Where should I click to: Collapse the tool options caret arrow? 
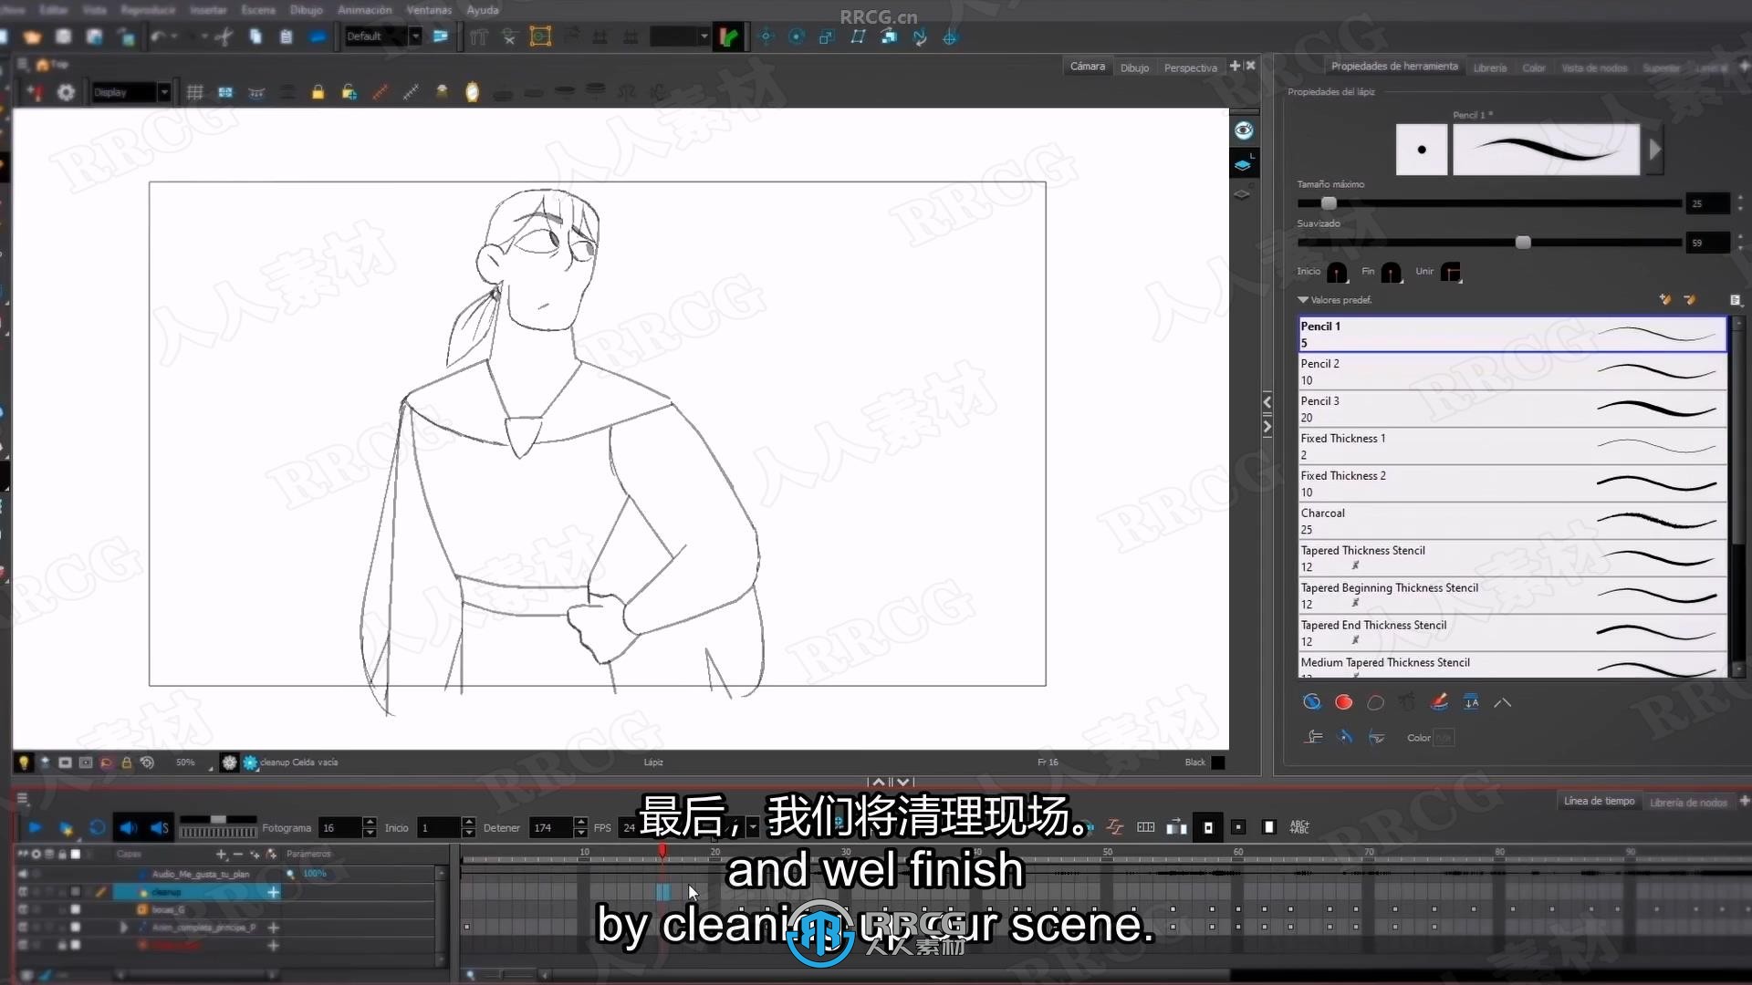[x=1502, y=702]
